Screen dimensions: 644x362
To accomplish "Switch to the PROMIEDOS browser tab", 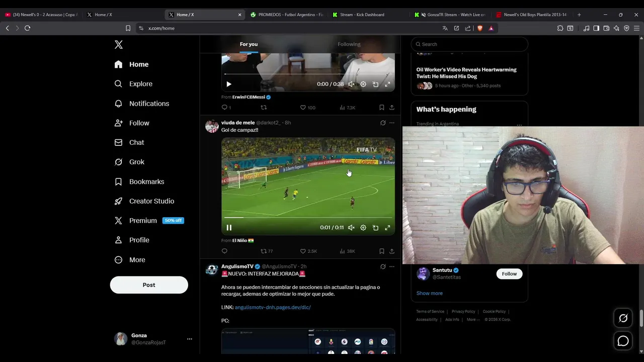I will [x=287, y=15].
